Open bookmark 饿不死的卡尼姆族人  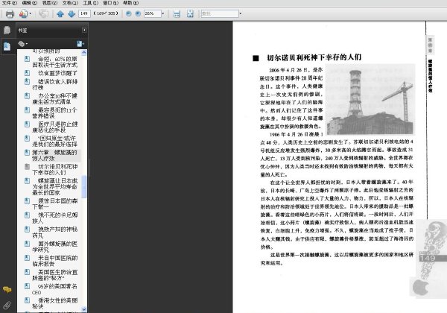coord(54,218)
